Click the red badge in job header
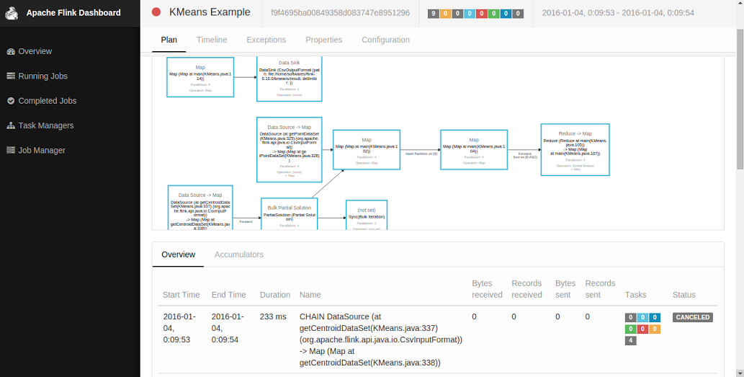744x377 pixels. [482, 14]
